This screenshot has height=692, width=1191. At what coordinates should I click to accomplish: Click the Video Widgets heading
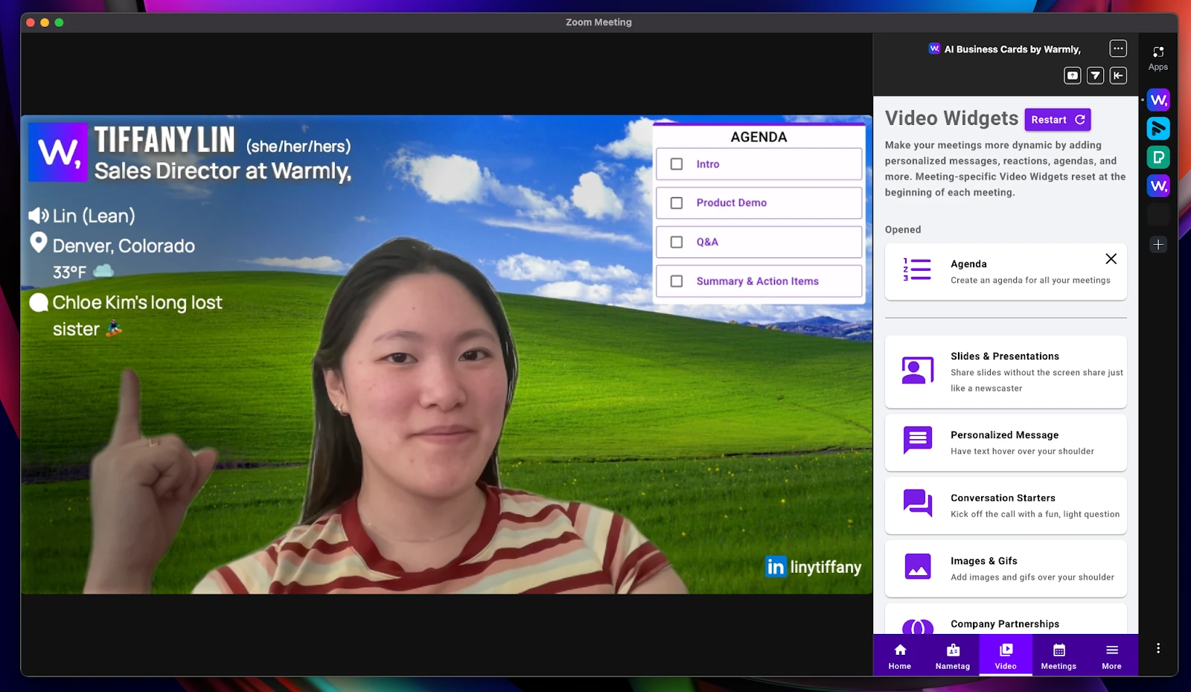coord(951,118)
